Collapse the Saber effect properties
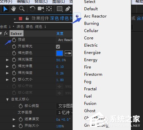This screenshot has width=143, height=130. click(x=1, y=33)
